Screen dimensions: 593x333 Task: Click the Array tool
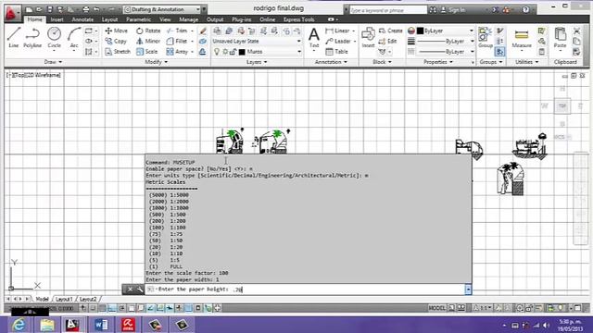coord(177,52)
